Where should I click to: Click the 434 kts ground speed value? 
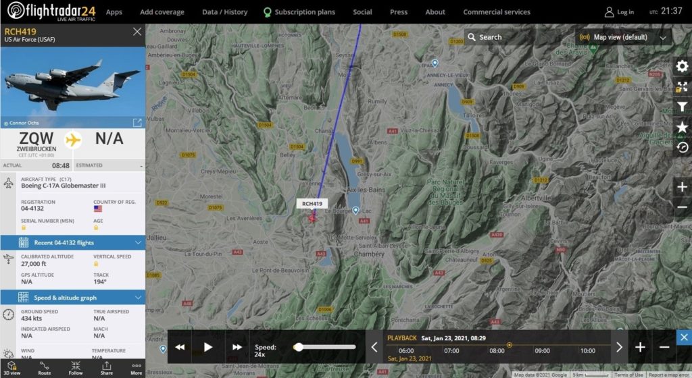click(31, 318)
